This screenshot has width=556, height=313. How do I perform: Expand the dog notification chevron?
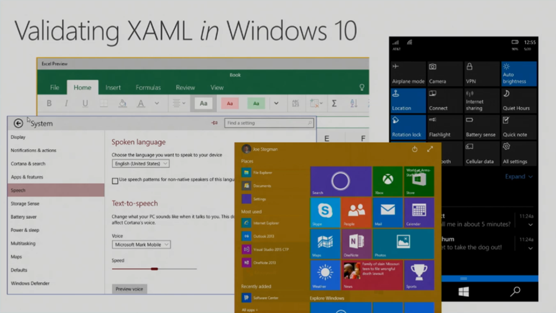530,248
